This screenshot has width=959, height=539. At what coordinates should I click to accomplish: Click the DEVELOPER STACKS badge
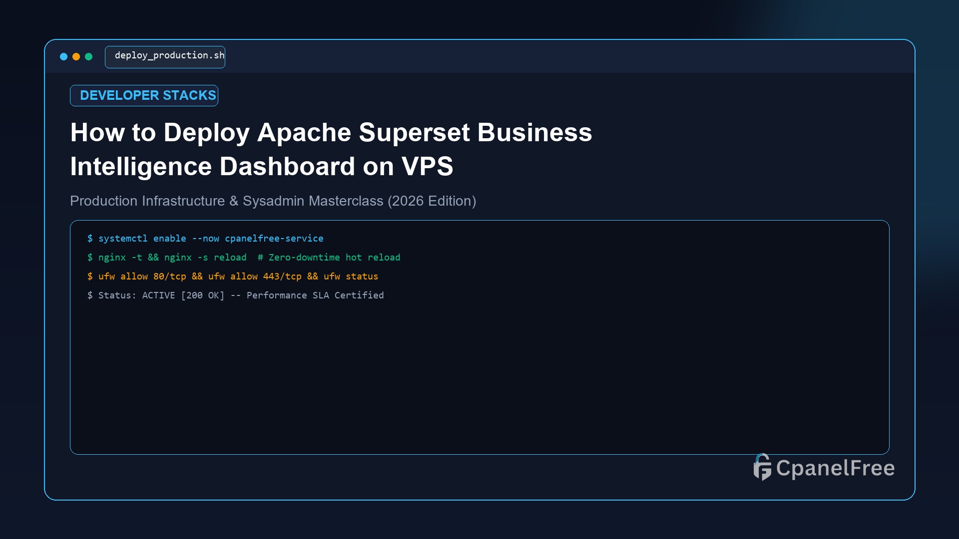tap(144, 95)
